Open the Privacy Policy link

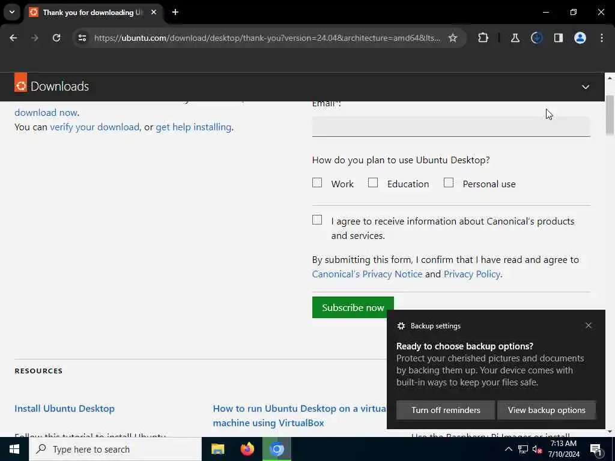coord(472,274)
